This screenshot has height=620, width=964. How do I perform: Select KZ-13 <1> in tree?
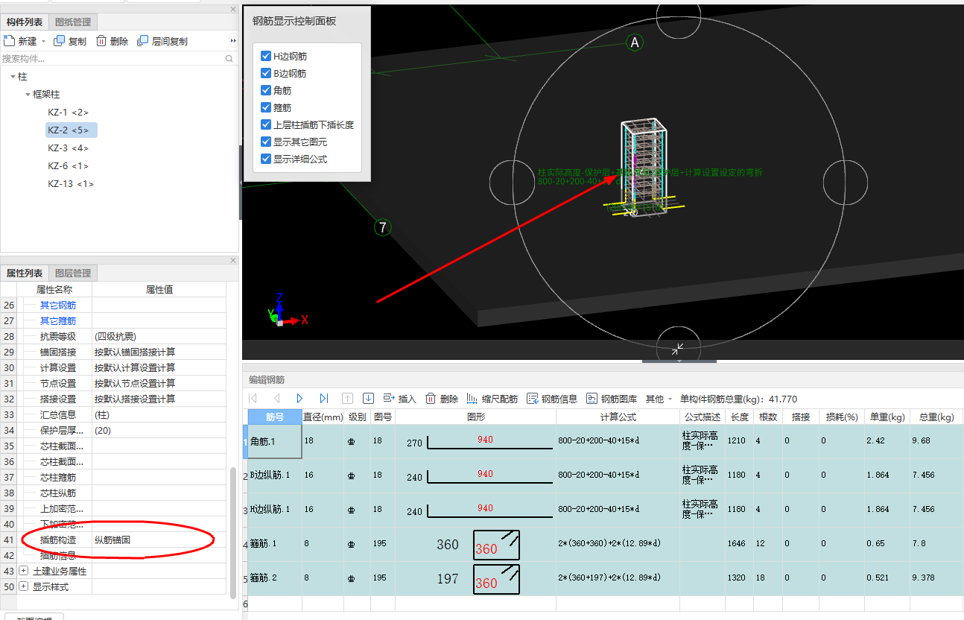(71, 184)
